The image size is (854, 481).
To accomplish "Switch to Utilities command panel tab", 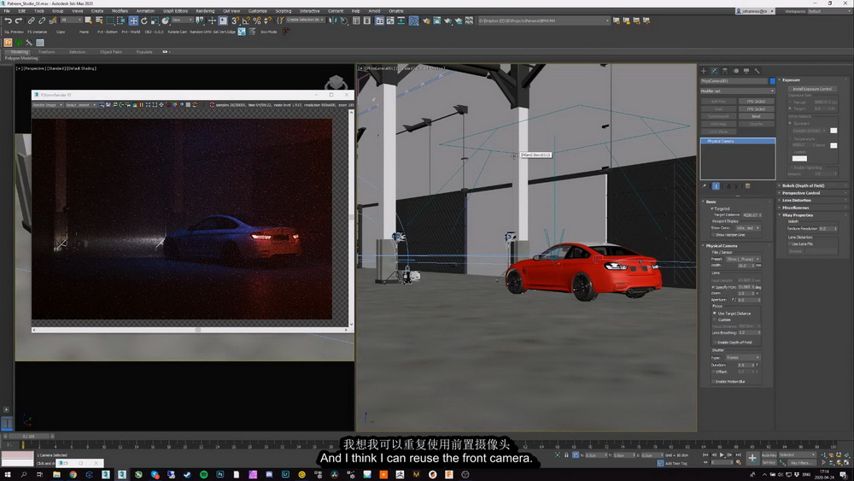I will coord(757,71).
